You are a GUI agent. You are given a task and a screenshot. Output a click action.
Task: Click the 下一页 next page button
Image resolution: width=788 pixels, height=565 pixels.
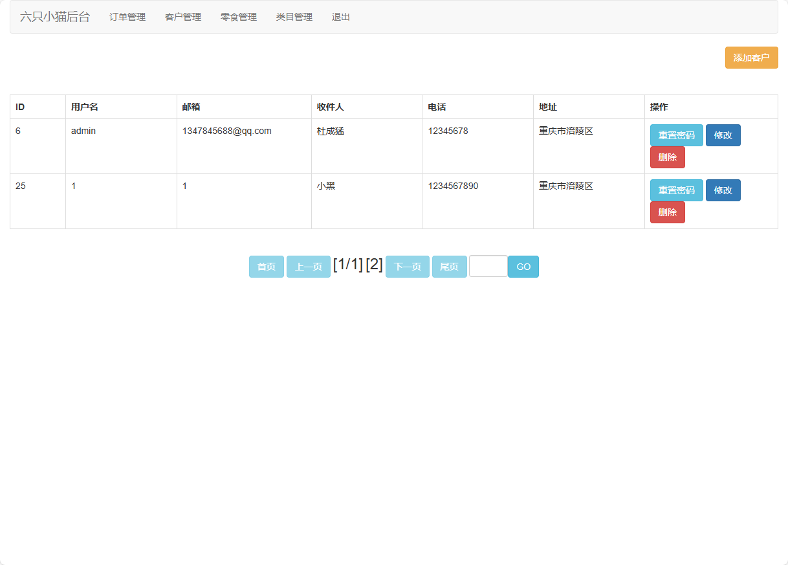tap(408, 267)
